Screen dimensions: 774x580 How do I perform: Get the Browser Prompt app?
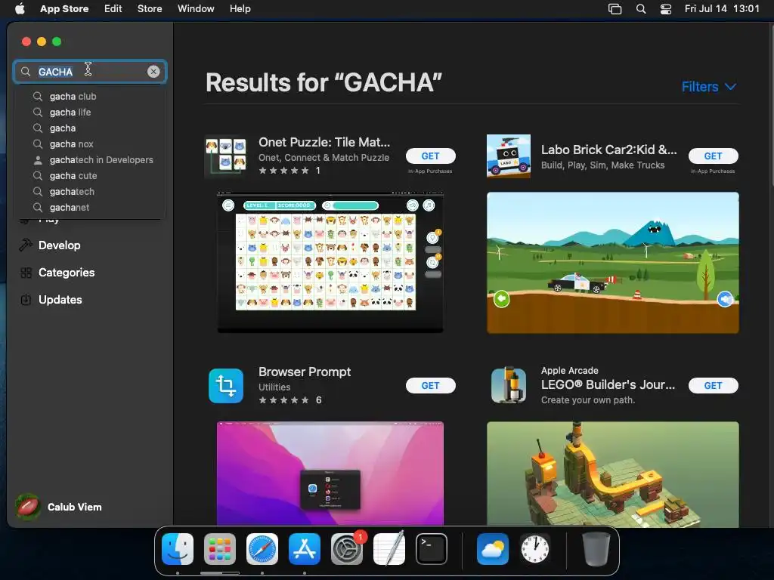(x=430, y=386)
